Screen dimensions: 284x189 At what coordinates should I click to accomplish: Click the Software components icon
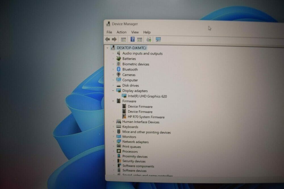pyautogui.click(x=119, y=165)
